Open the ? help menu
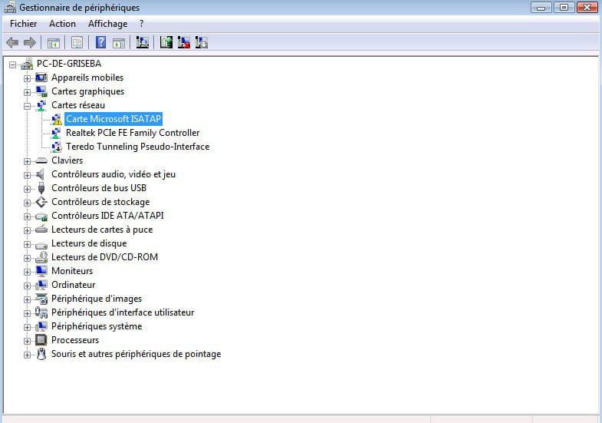Viewport: 602px width, 423px height. (x=142, y=24)
